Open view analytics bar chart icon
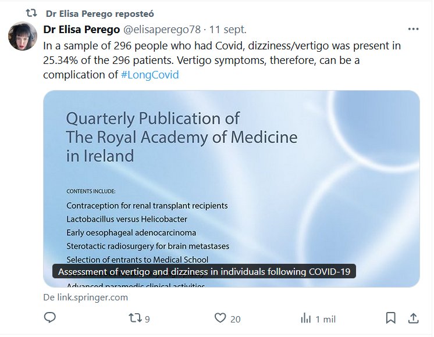 pyautogui.click(x=305, y=318)
